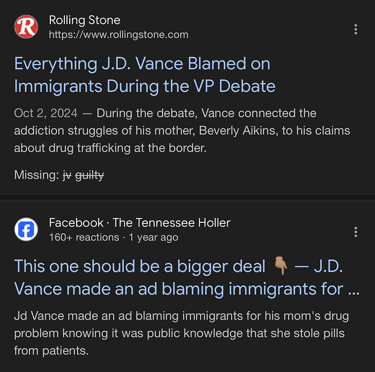
Task: Click the Rolling Stone red R favicon
Action: 26,27
